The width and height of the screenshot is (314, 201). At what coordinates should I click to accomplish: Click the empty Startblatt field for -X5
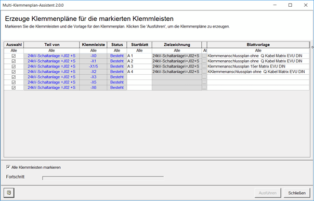click(x=139, y=82)
